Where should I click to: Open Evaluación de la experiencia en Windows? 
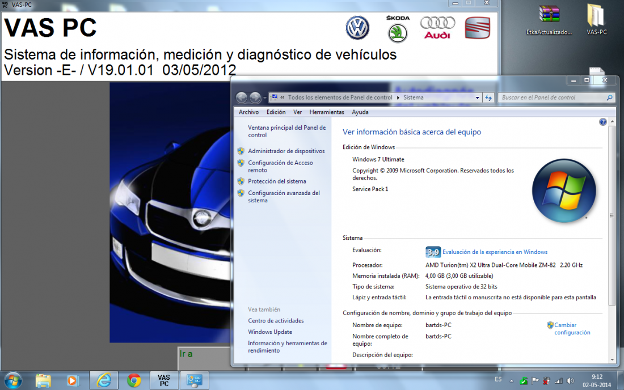click(x=495, y=252)
